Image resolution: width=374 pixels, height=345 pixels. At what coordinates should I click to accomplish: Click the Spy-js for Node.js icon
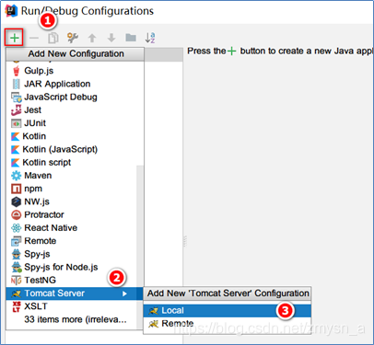(17, 268)
